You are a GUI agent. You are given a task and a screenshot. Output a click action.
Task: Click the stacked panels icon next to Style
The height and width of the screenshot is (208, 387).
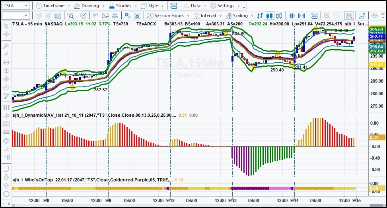173,6
